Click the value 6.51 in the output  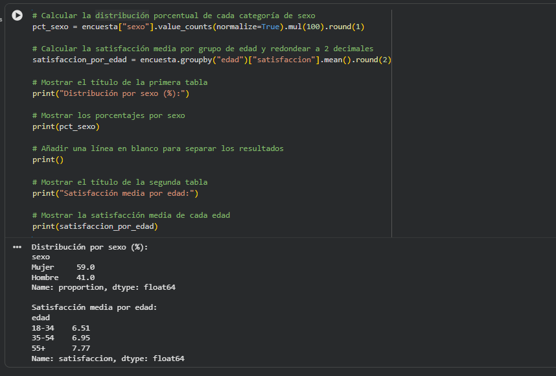(81, 328)
